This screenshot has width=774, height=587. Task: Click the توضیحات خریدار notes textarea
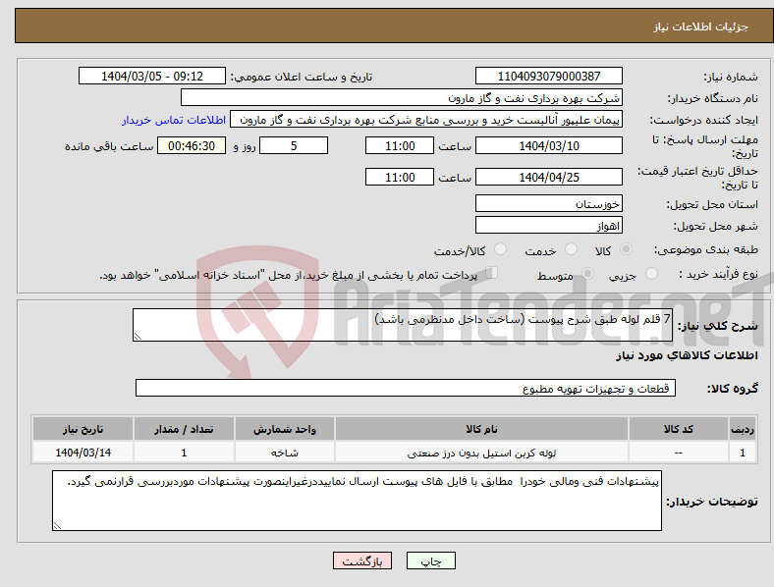(x=357, y=501)
